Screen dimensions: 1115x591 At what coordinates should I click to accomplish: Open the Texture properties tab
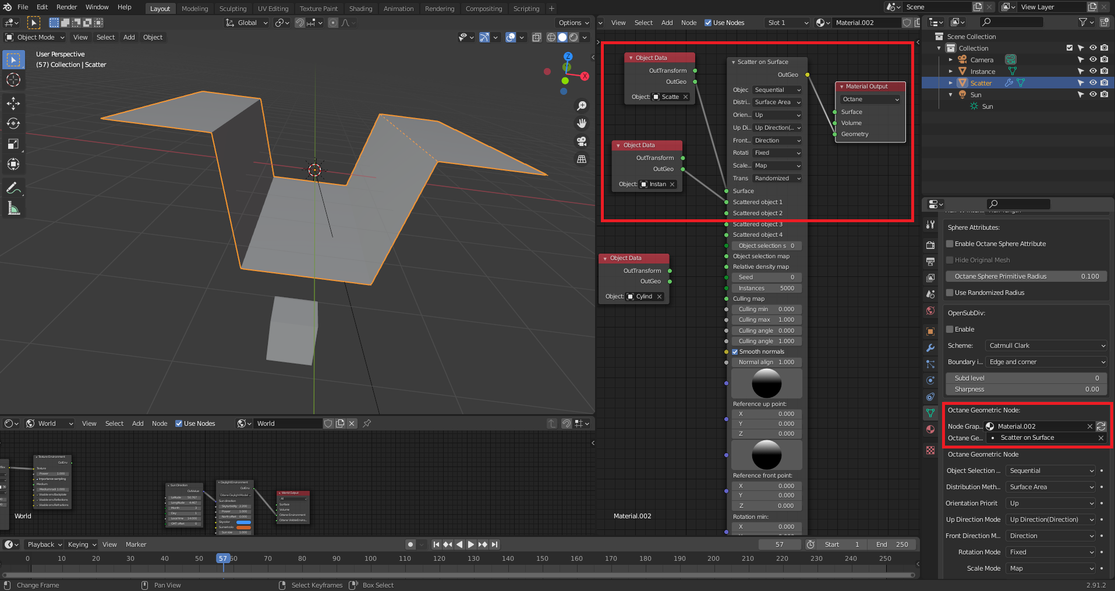pos(930,450)
